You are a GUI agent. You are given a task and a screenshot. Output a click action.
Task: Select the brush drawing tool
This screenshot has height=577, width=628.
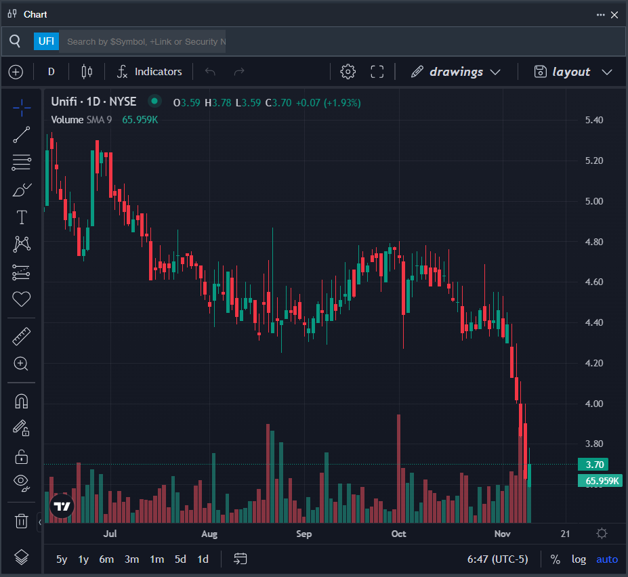click(x=22, y=190)
